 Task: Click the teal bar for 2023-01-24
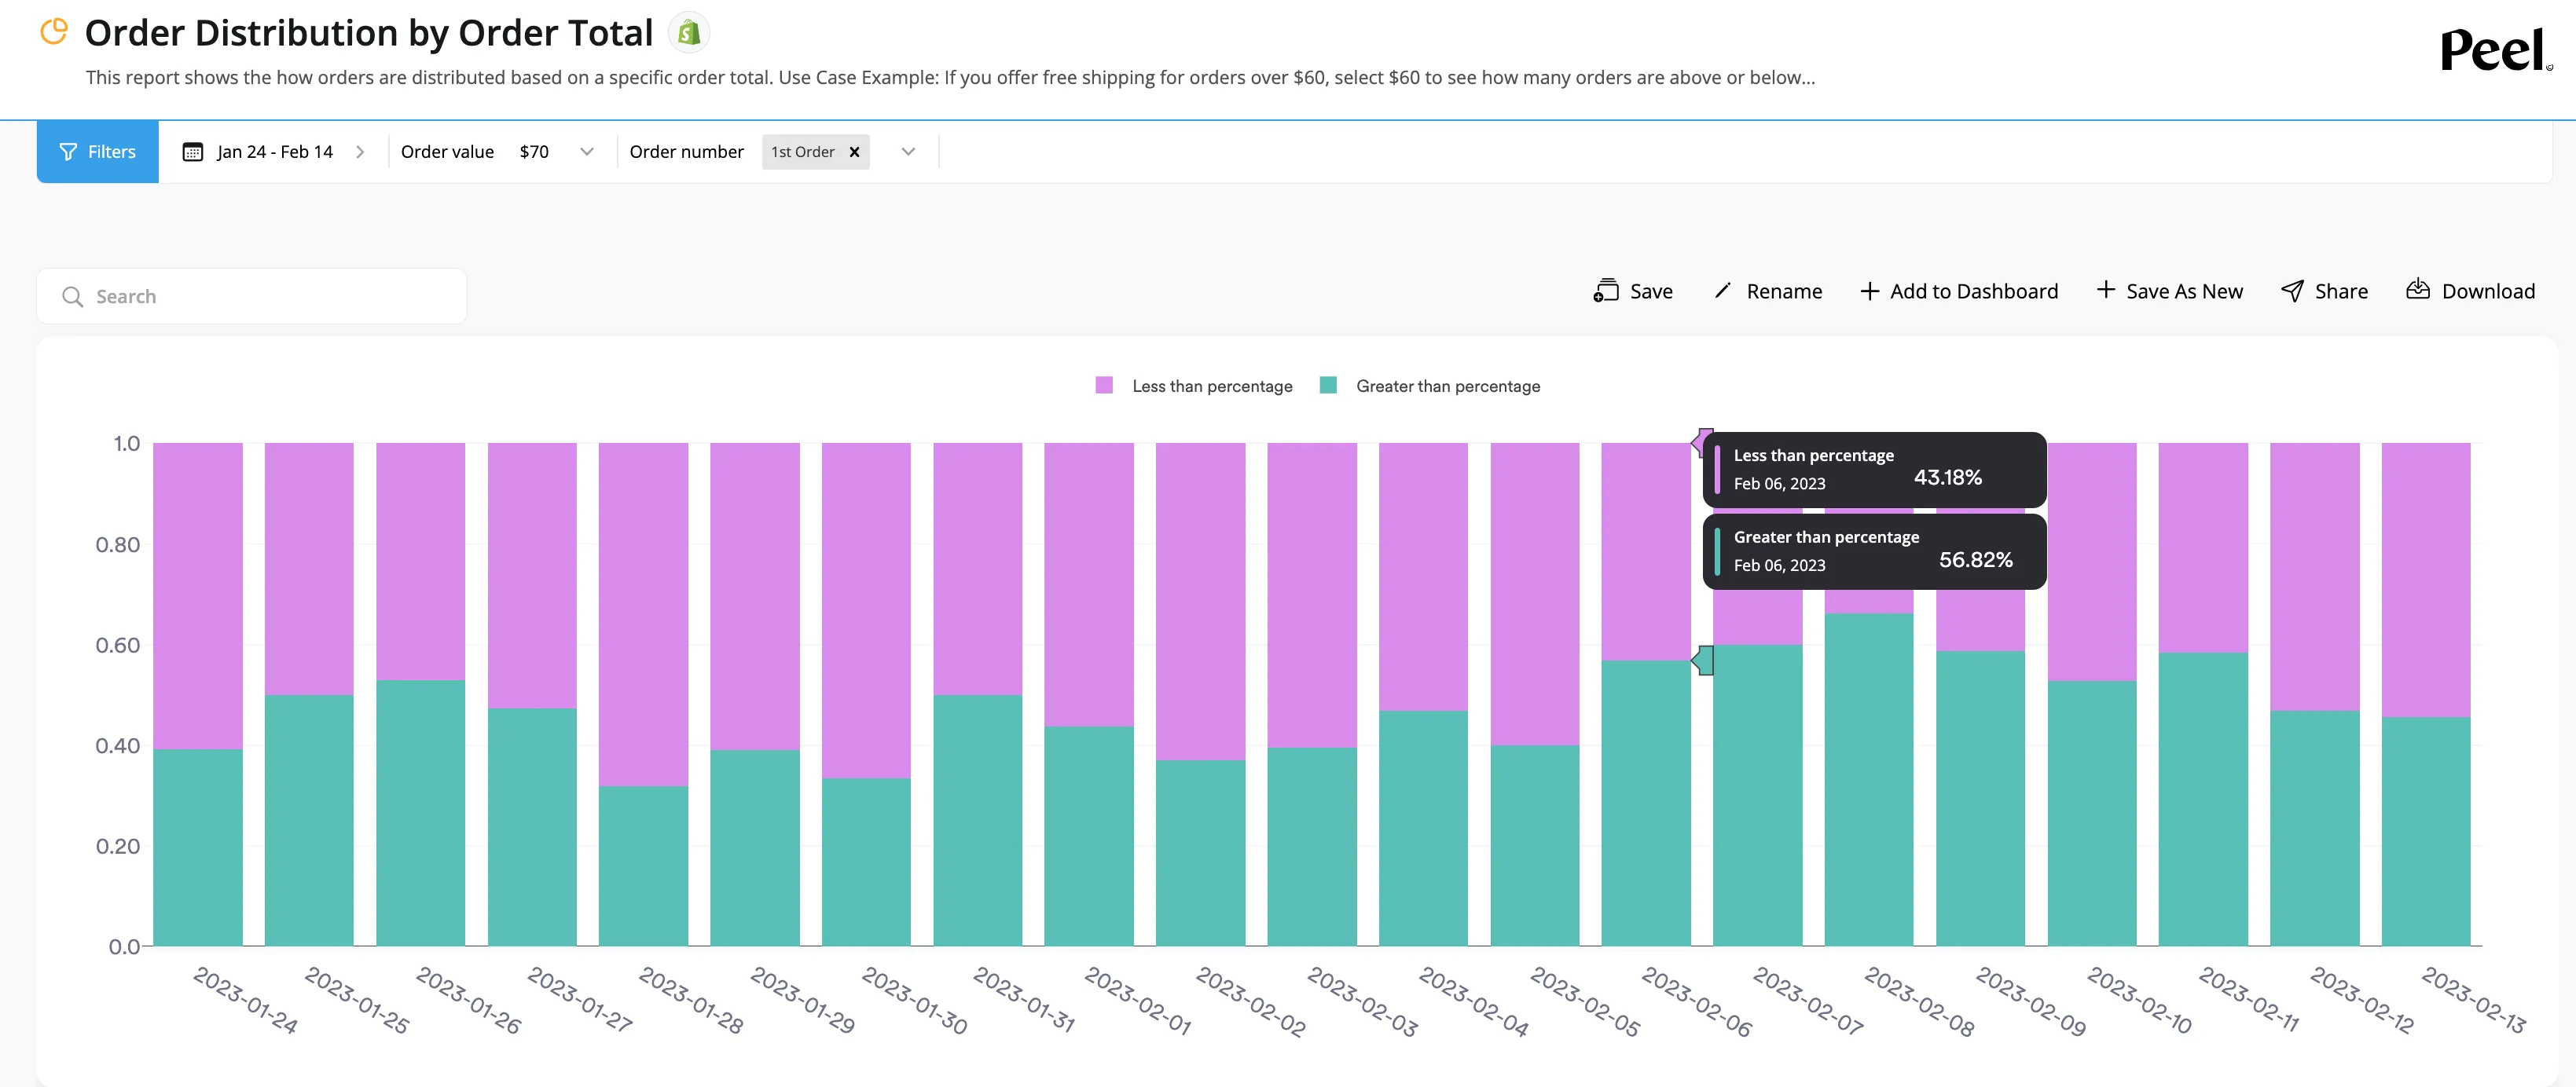pos(198,847)
